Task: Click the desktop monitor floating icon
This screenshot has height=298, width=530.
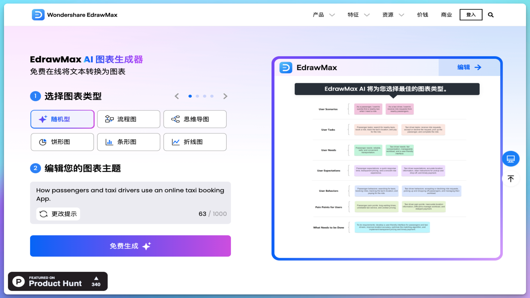Action: [x=511, y=159]
